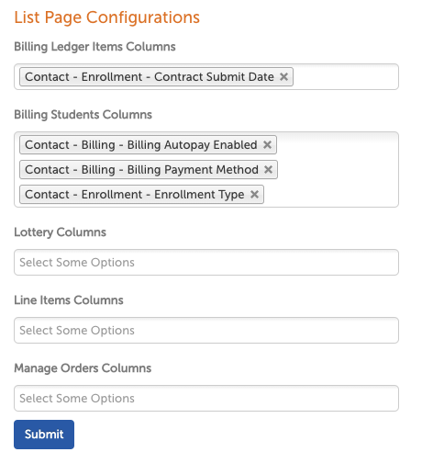Viewport: 422px width, 452px height.
Task: Remove the Billing Payment Method tag
Action: tap(268, 169)
